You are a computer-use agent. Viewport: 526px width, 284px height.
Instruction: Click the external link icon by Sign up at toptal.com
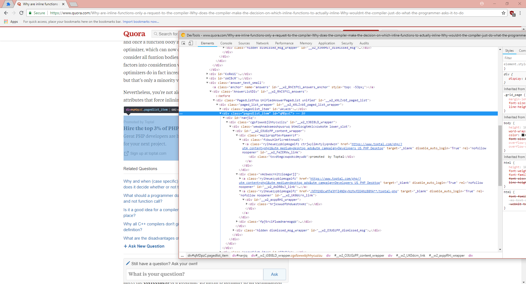pyautogui.click(x=126, y=154)
